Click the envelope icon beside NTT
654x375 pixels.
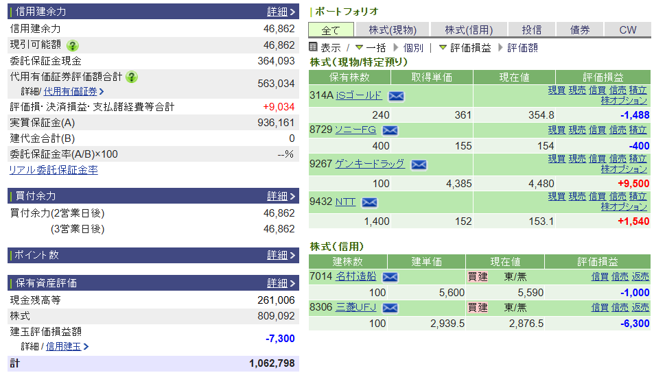pyautogui.click(x=369, y=202)
